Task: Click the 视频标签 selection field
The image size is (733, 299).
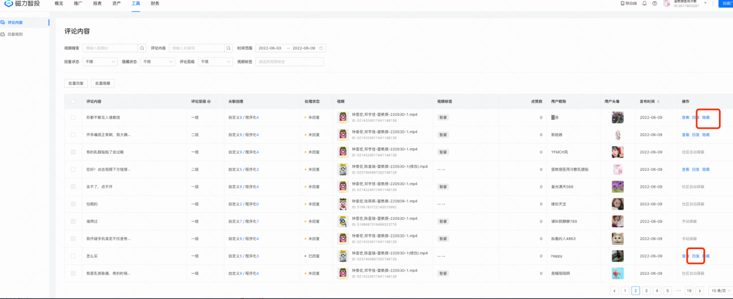Action: click(289, 62)
